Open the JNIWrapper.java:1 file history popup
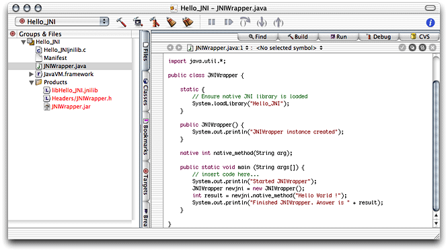 tap(218, 48)
